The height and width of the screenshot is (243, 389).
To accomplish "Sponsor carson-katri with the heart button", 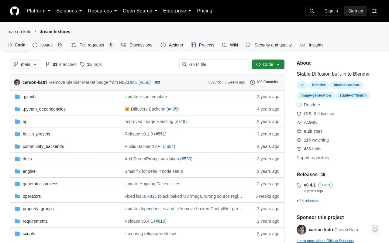I will [x=375, y=230].
